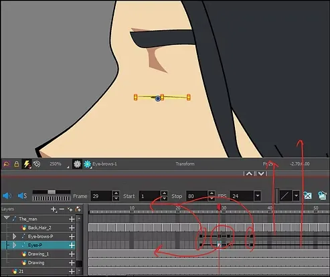The height and width of the screenshot is (277, 330).
Task: Switch to the blue gear render view mode
Action: tap(88, 164)
